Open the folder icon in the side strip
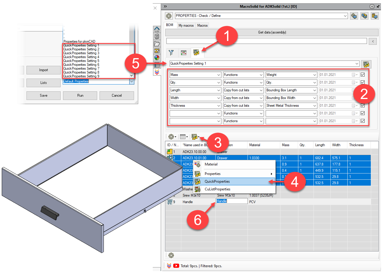386x274 pixels. tap(157, 44)
